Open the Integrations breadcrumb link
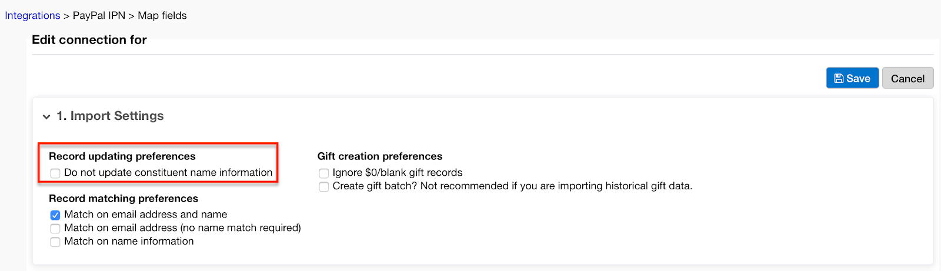This screenshot has width=941, height=271. pos(32,15)
